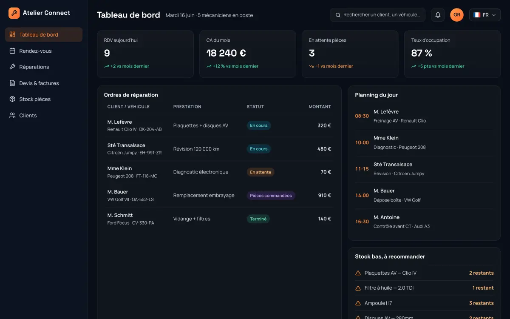Click the GR user avatar
The image size is (510, 319).
pyautogui.click(x=457, y=15)
